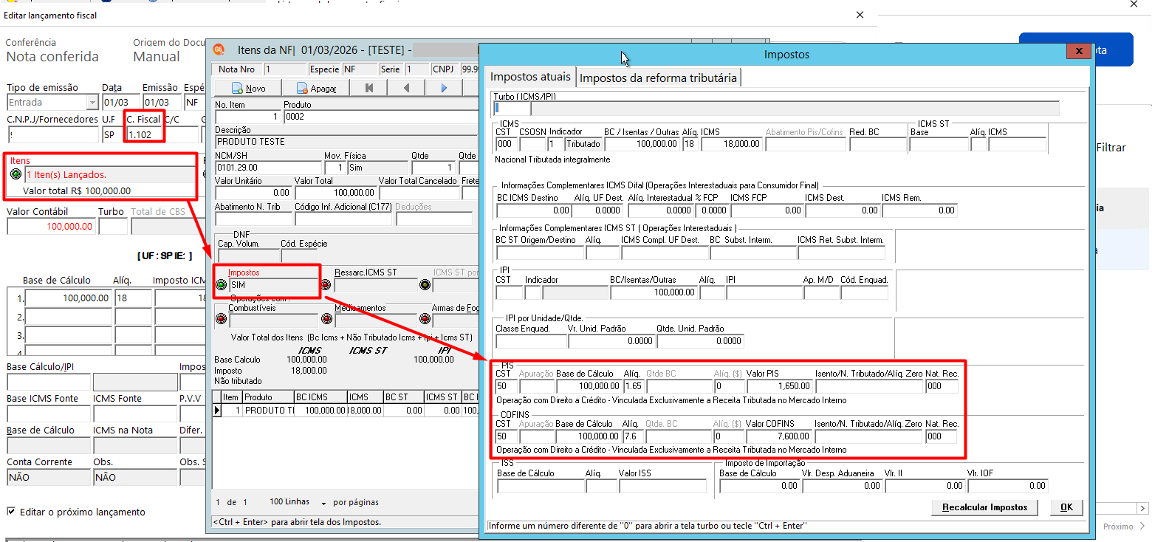Close the Editar lançamento fiscal window
The width and height of the screenshot is (1152, 542).
pos(860,14)
